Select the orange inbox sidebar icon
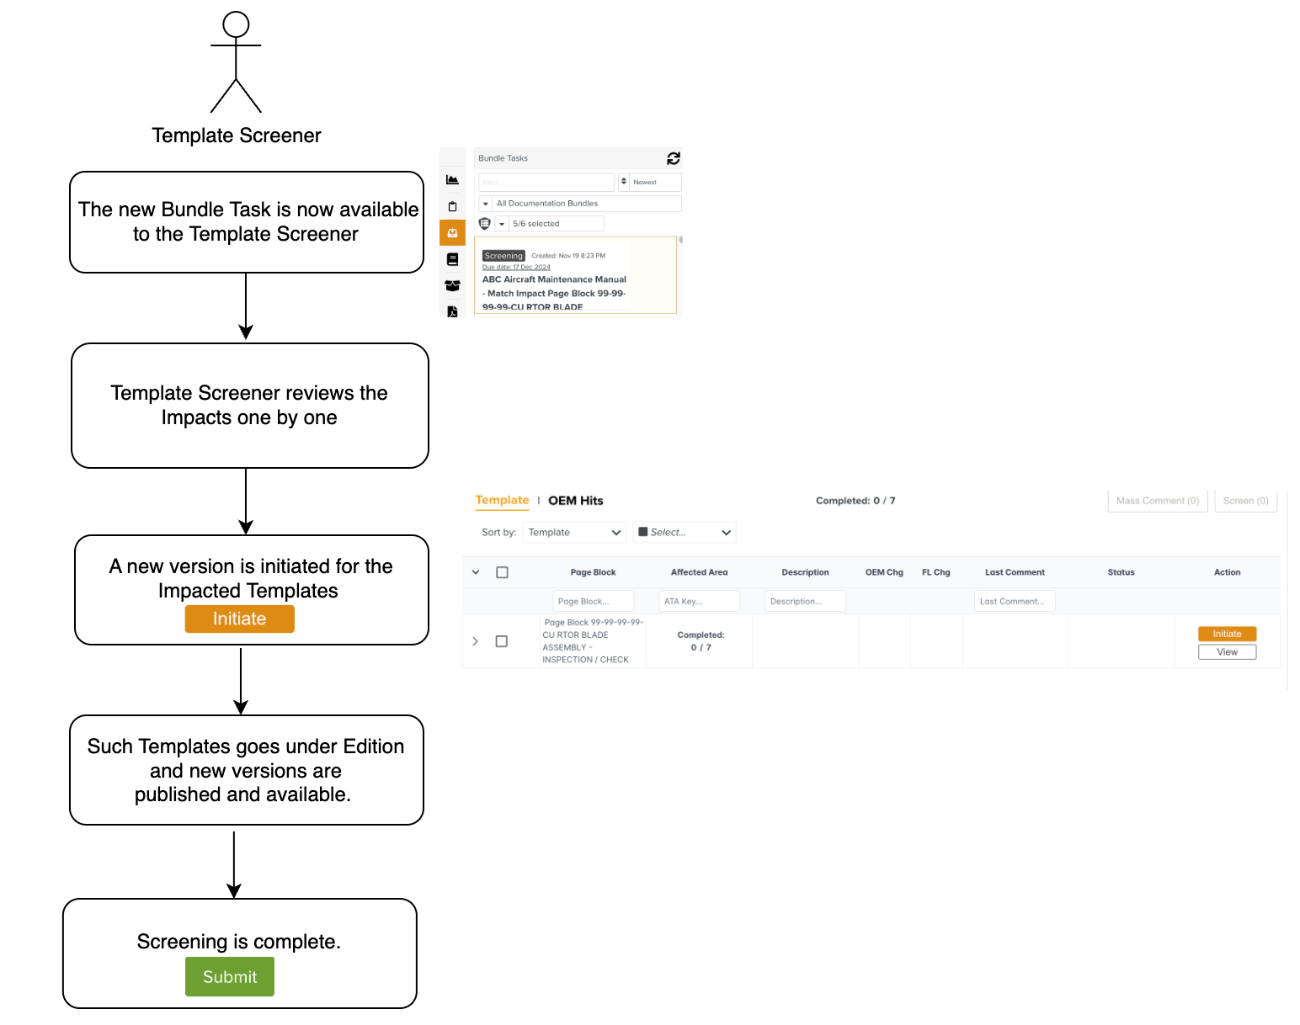This screenshot has height=1025, width=1300. point(452,233)
